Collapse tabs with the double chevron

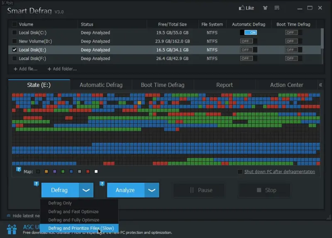pyautogui.click(x=320, y=85)
